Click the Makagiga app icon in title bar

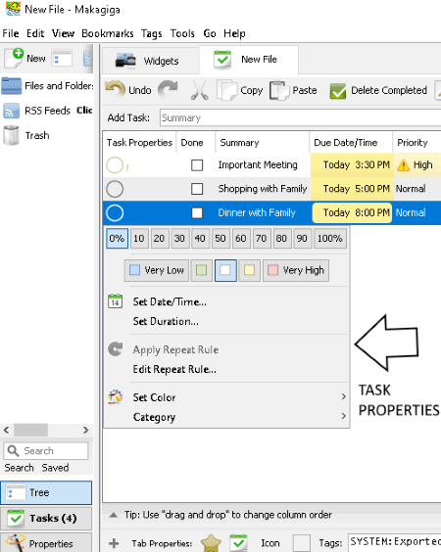(14, 9)
